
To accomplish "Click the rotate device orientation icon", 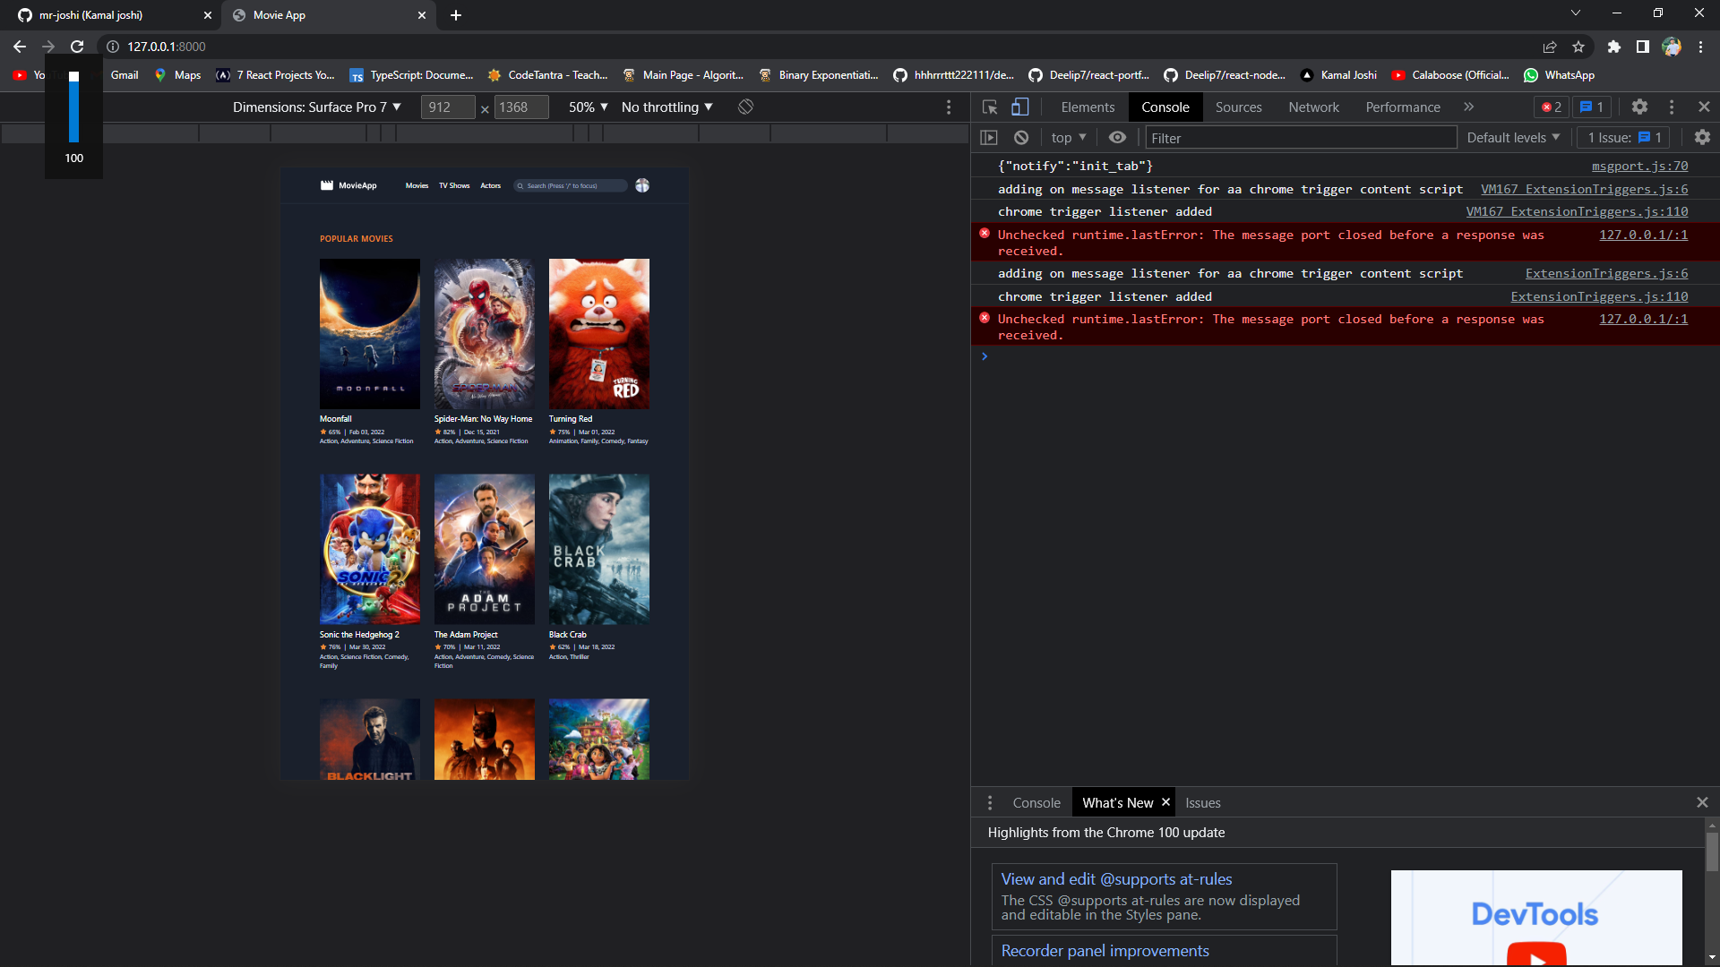I will [x=745, y=107].
